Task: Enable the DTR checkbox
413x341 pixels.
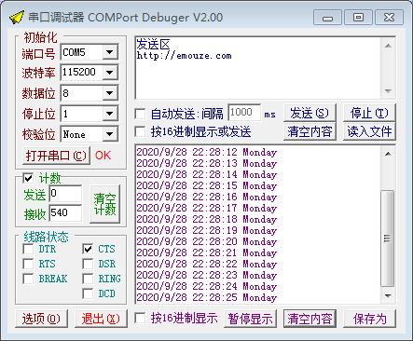Action: [x=28, y=249]
